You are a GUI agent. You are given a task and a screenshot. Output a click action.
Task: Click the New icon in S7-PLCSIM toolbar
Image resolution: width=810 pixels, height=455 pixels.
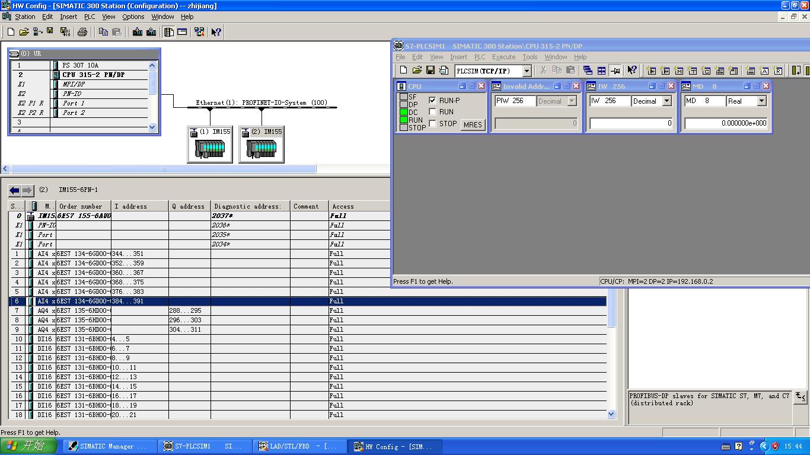pos(404,71)
